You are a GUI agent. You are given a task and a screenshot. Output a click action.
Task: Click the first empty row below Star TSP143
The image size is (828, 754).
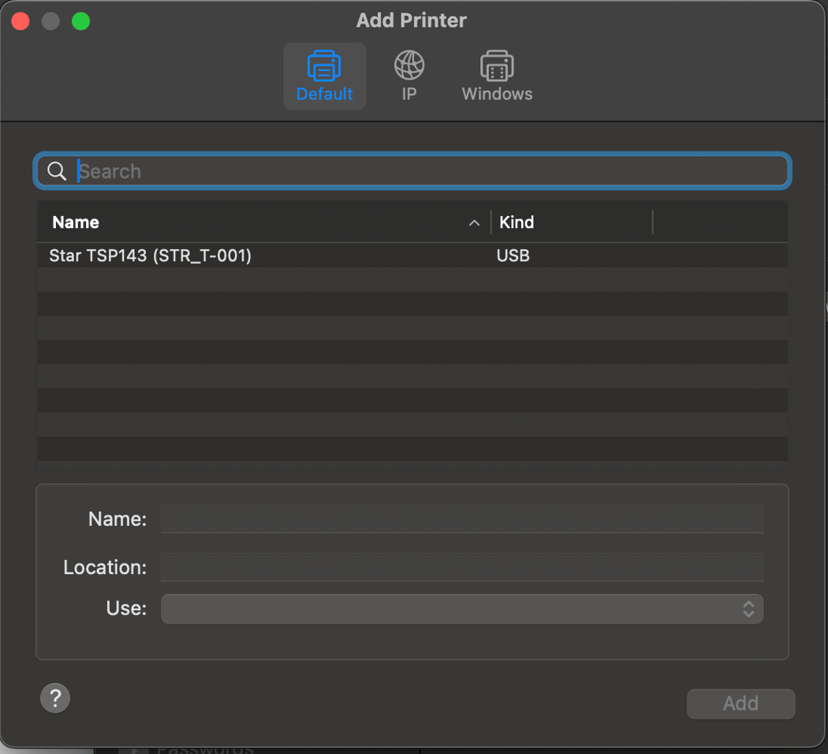point(410,280)
